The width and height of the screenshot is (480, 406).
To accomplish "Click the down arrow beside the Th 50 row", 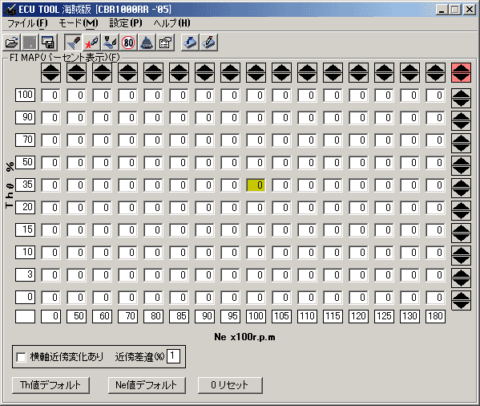I will pyautogui.click(x=461, y=170).
